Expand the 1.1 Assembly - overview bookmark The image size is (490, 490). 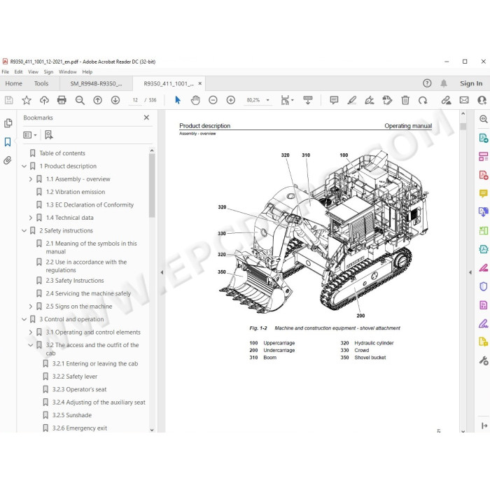31,179
